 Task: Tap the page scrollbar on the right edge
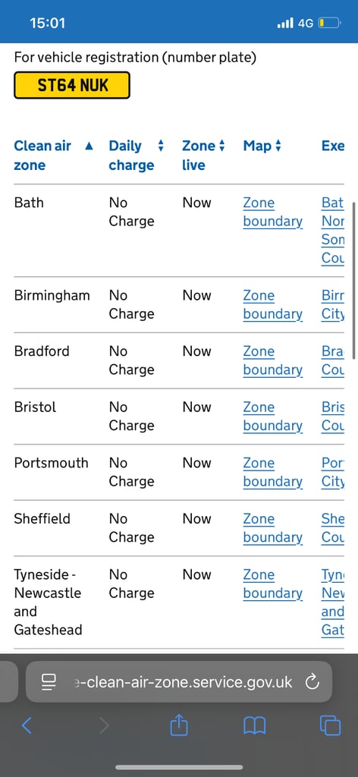click(x=353, y=280)
